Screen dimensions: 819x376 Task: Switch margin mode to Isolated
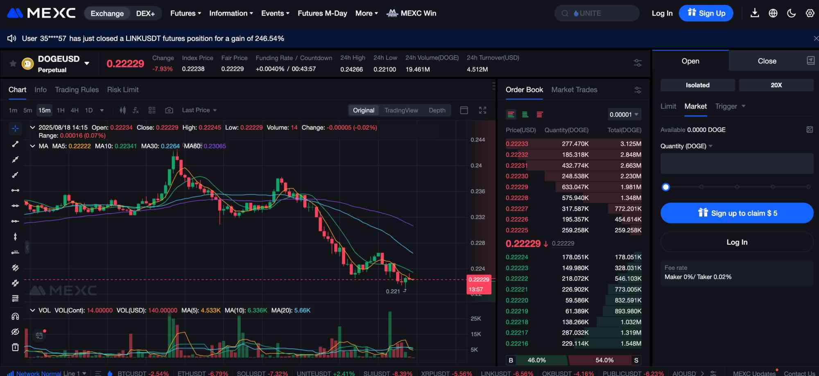697,85
